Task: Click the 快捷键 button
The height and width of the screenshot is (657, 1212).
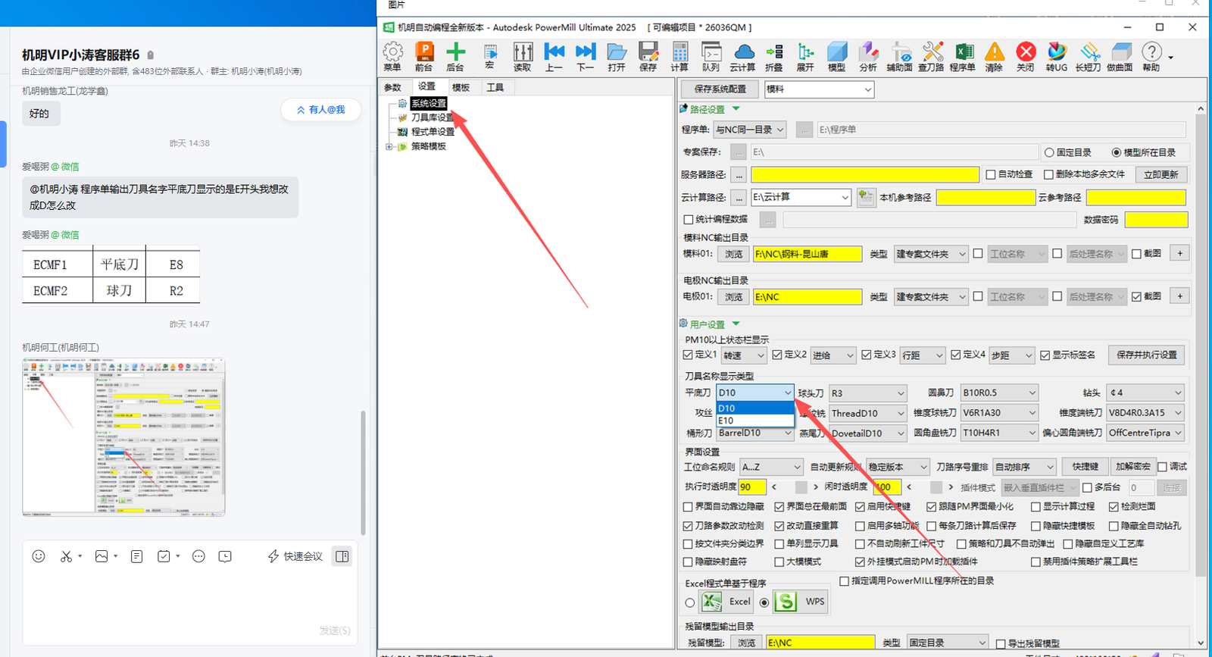Action: coord(1085,467)
